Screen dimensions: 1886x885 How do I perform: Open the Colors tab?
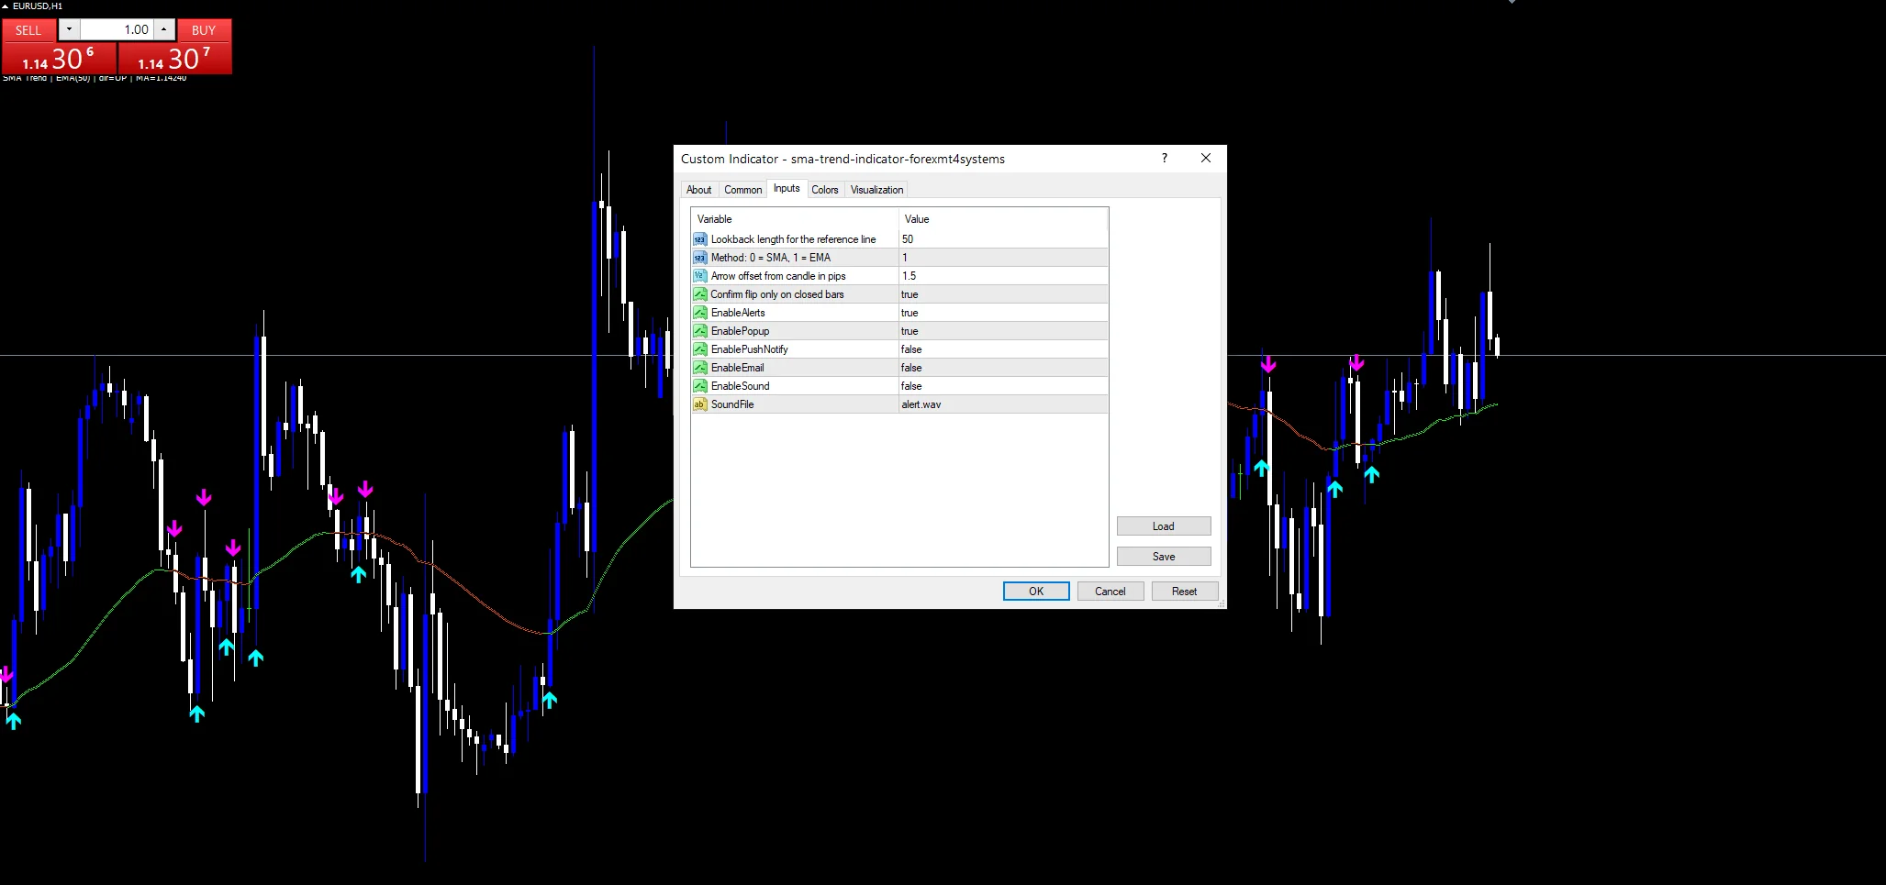pyautogui.click(x=824, y=190)
